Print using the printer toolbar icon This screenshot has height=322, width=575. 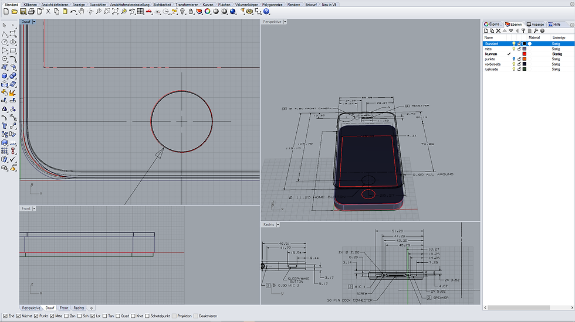(x=31, y=12)
